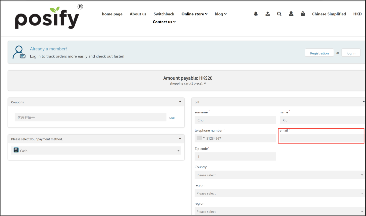Open the shopping bag icon
The image size is (366, 216).
[303, 14]
